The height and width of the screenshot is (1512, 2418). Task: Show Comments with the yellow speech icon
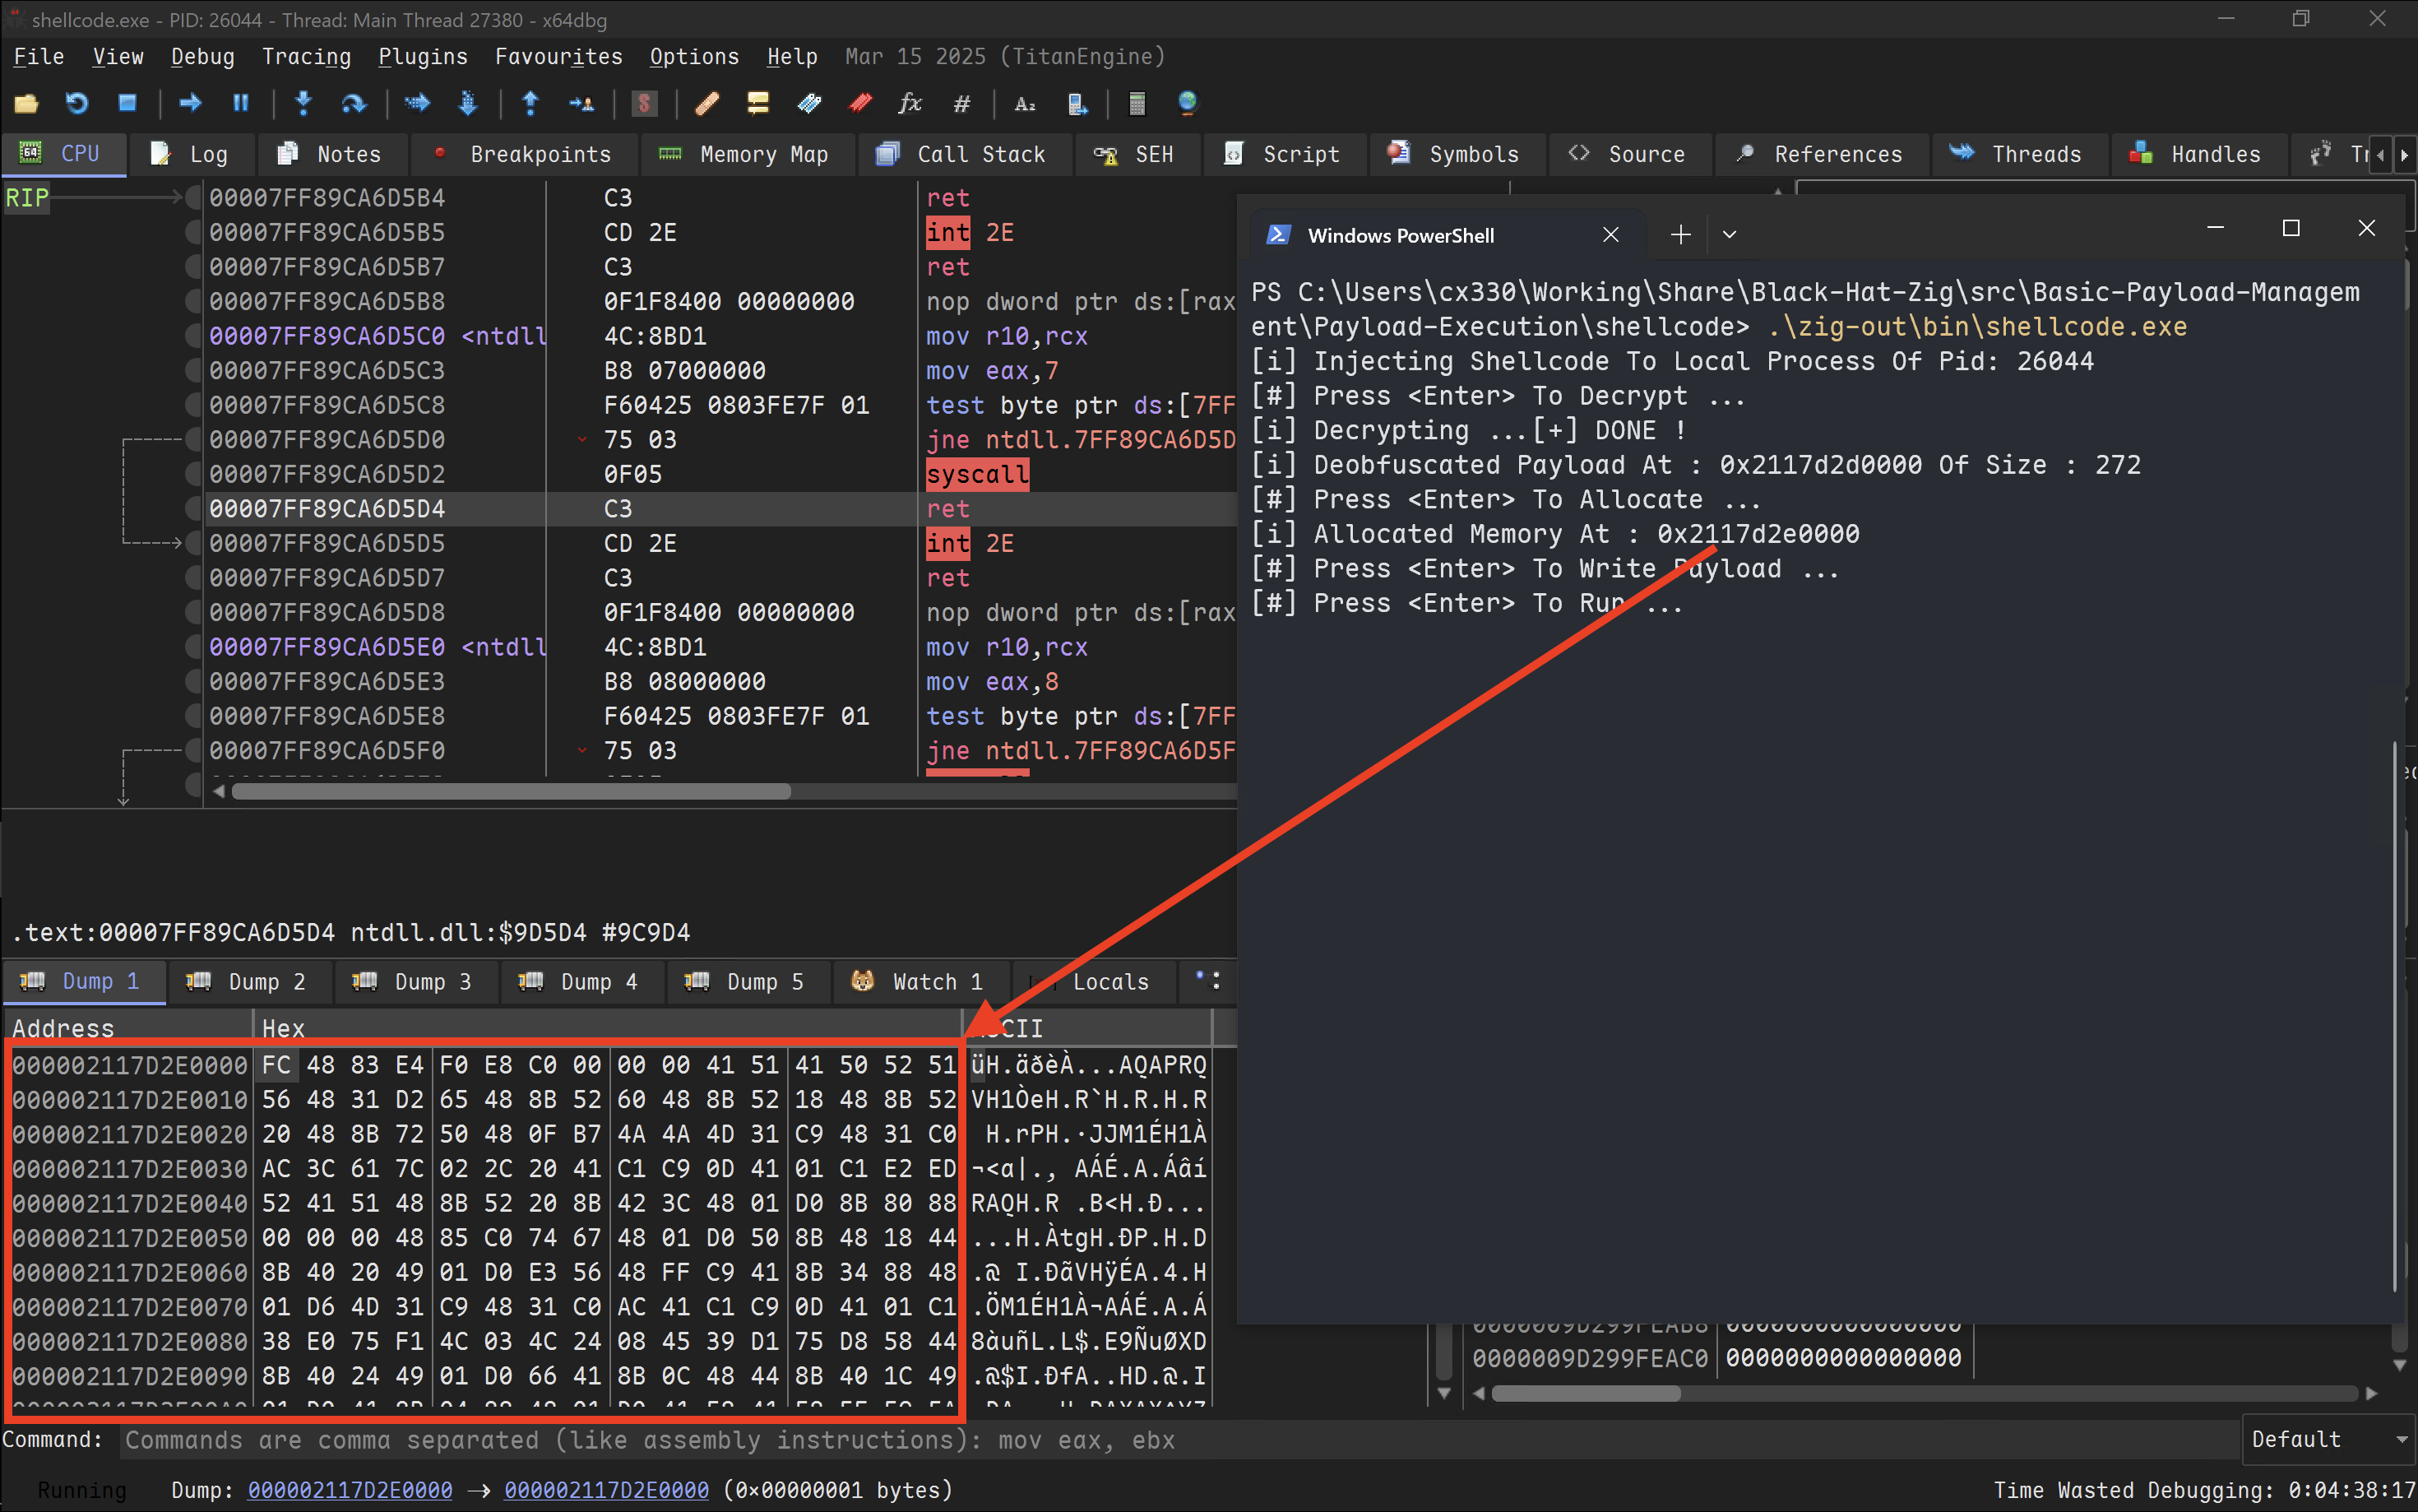pyautogui.click(x=757, y=103)
